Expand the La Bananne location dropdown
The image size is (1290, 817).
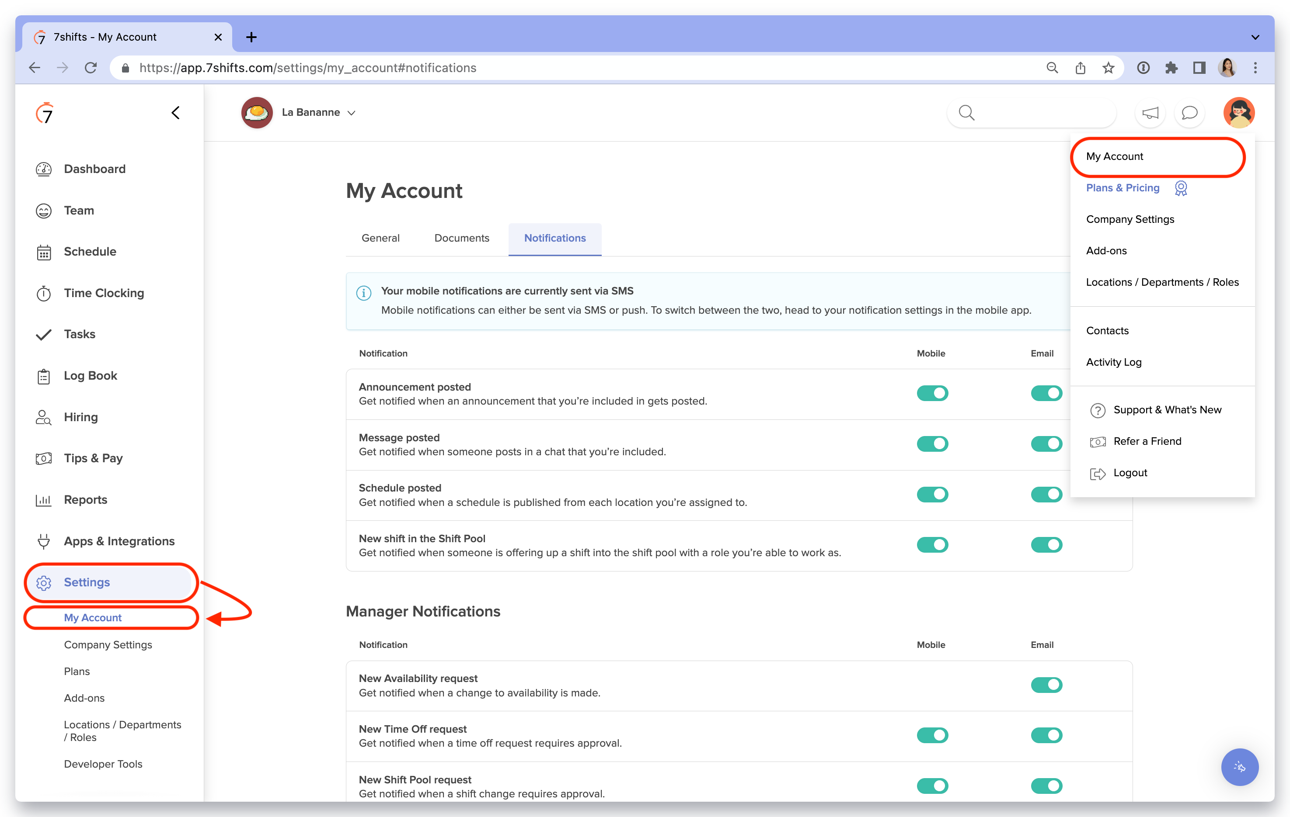click(352, 113)
